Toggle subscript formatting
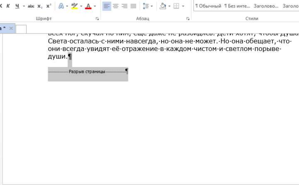Image resolution: width=299 pixels, height=185 pixels. click(40, 6)
